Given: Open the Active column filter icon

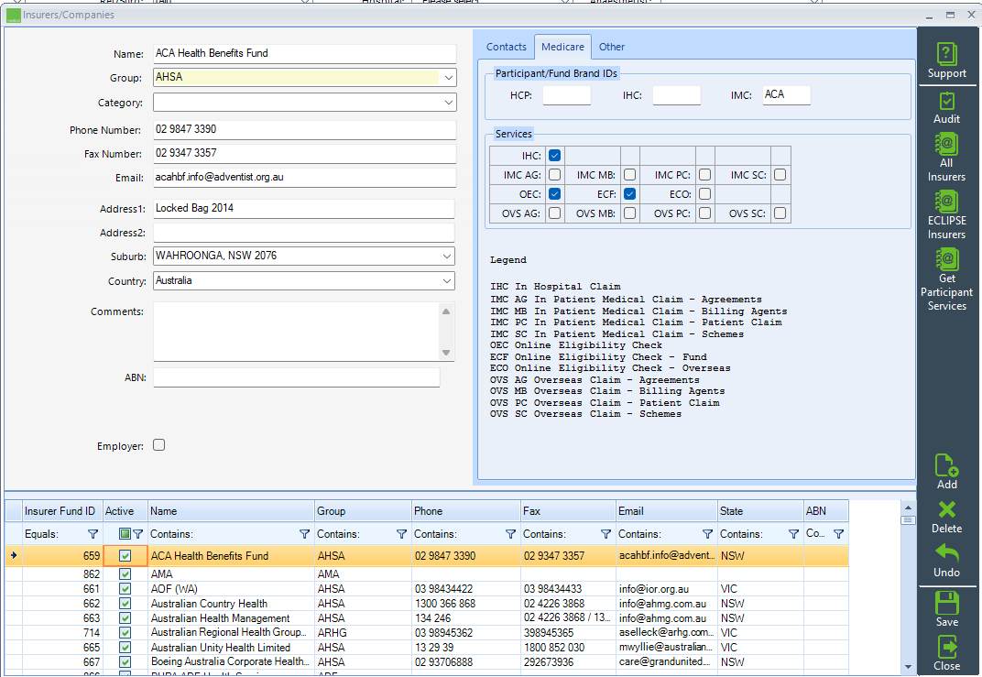Looking at the screenshot, I should pos(137,534).
